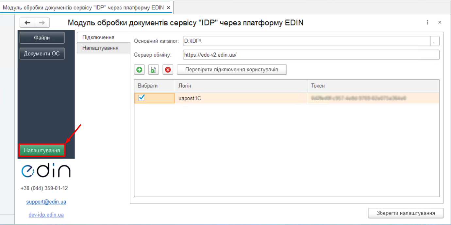
Task: Save settings with Зберегти налаштування
Action: [x=405, y=213]
